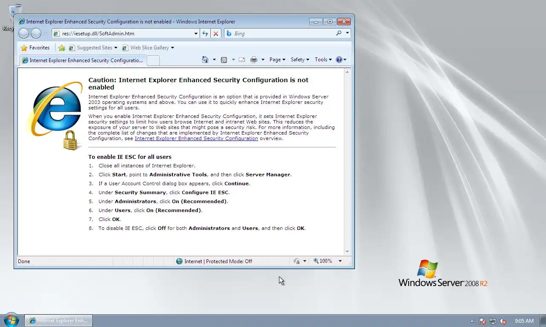Minimize the Internet Explorer window
This screenshot has height=327, width=546.
pos(316,21)
